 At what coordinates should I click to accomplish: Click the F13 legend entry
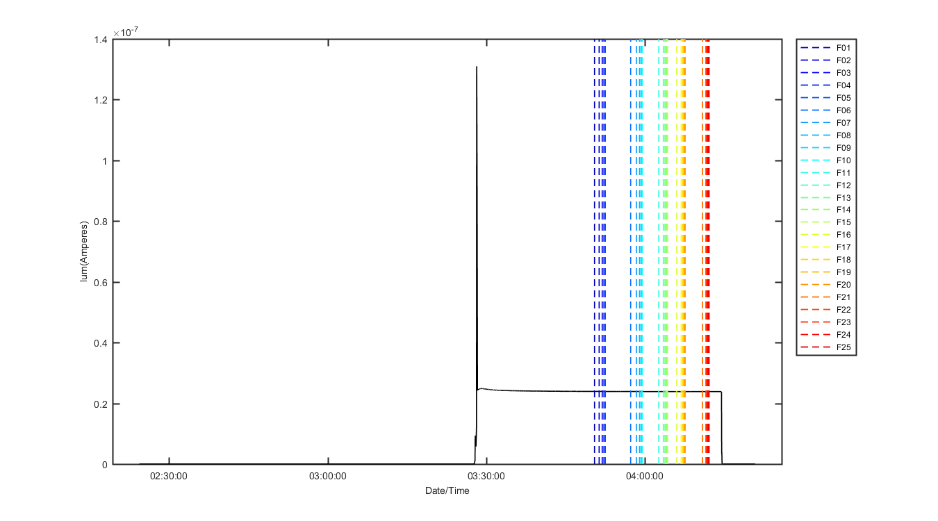click(826, 198)
